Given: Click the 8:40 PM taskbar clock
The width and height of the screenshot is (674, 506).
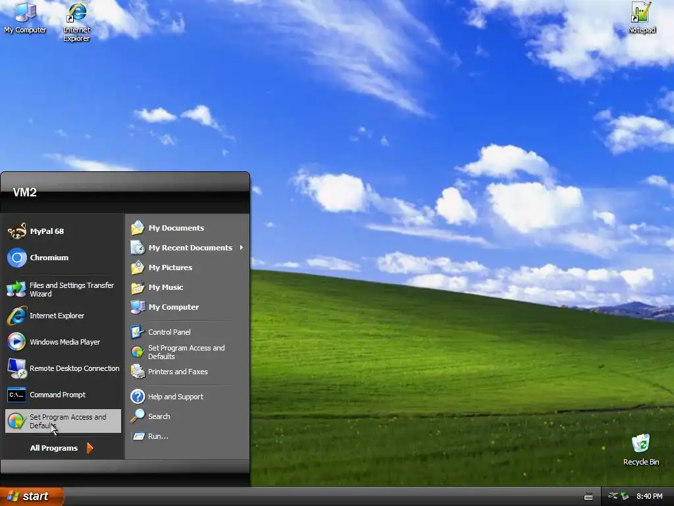Looking at the screenshot, I should [x=650, y=497].
